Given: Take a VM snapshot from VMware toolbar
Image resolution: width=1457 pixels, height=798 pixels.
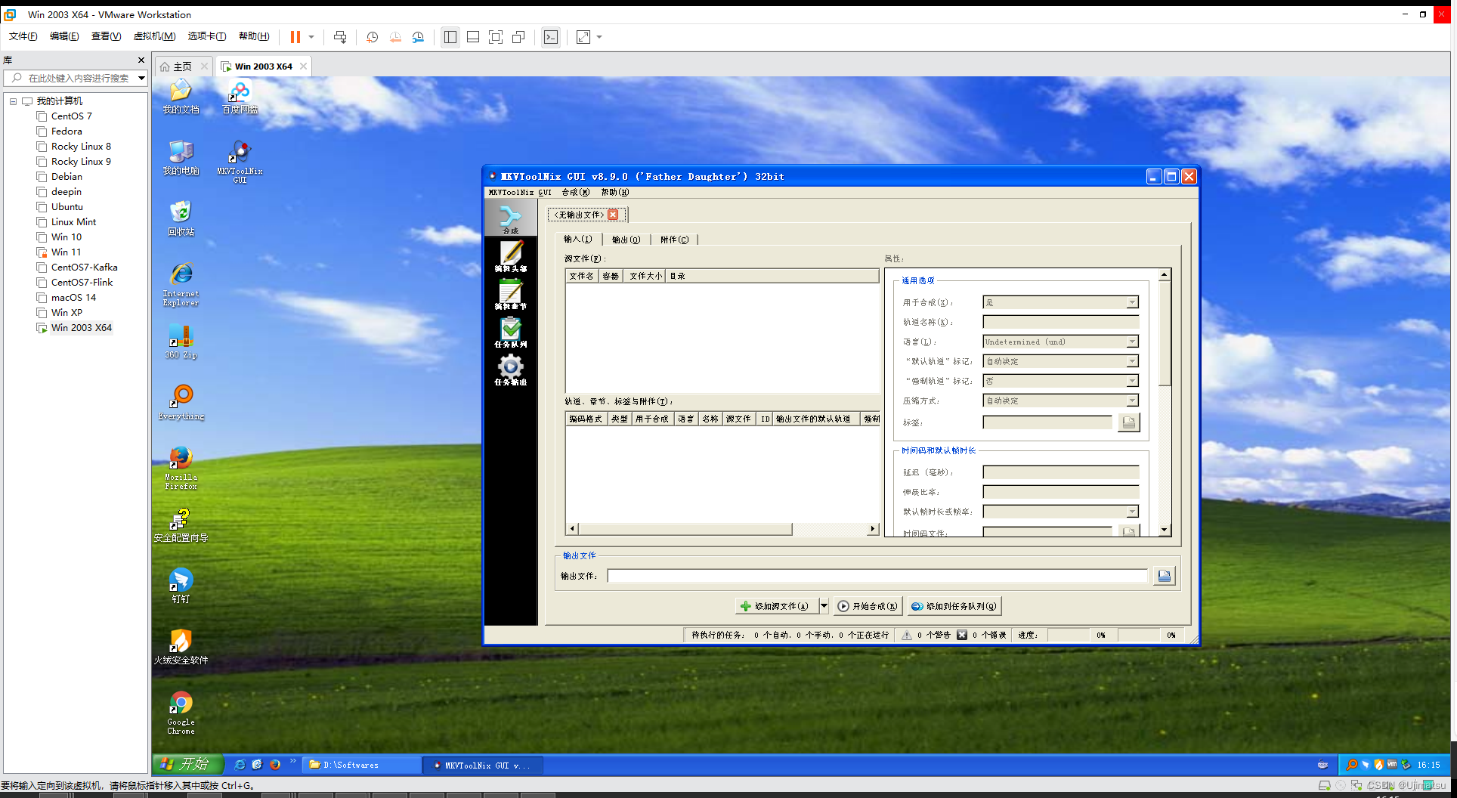Looking at the screenshot, I should (x=373, y=37).
